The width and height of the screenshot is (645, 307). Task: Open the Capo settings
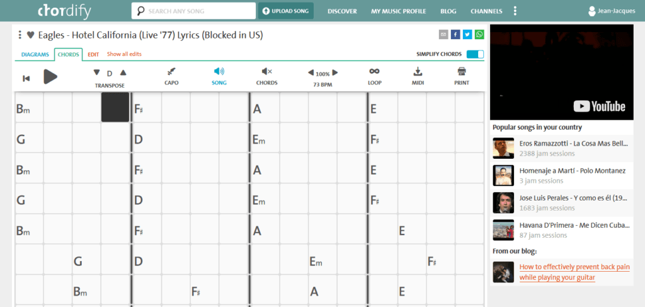[x=171, y=77]
